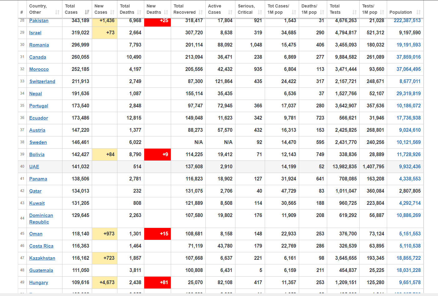Click the Deaths/1M pop sort icon

(x=322, y=12)
